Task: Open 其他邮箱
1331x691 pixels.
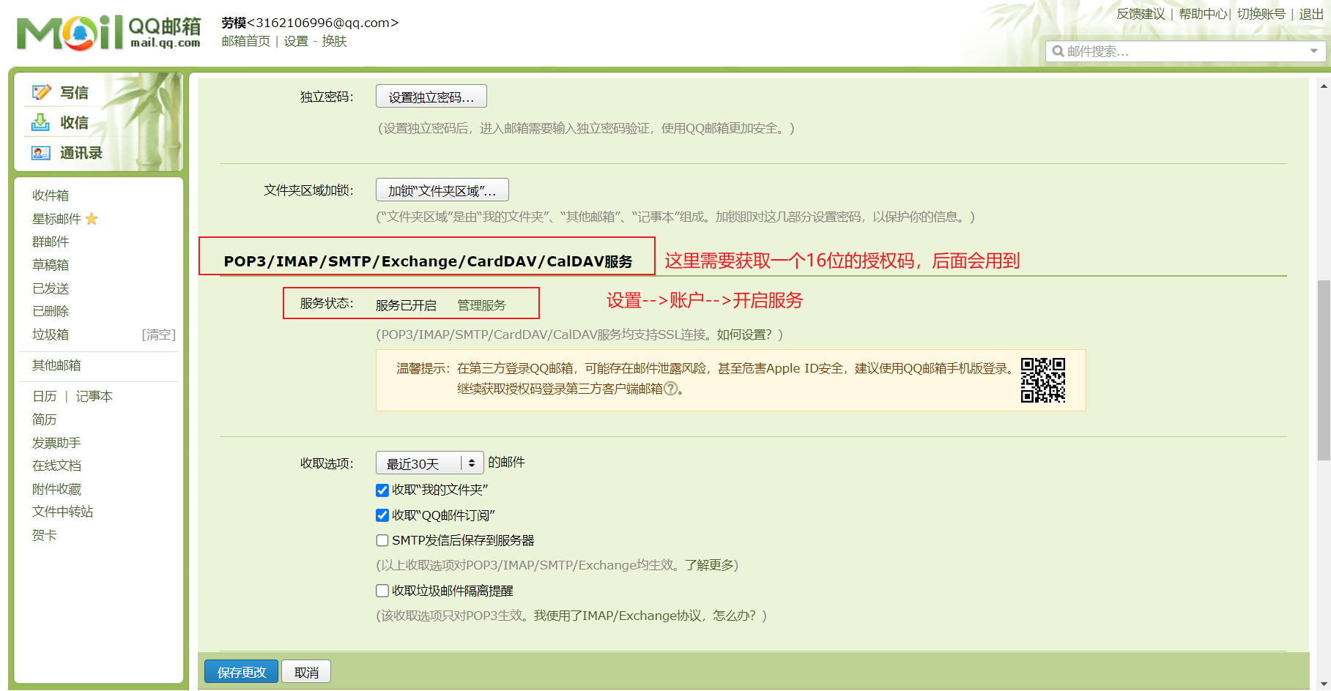Action: [56, 365]
